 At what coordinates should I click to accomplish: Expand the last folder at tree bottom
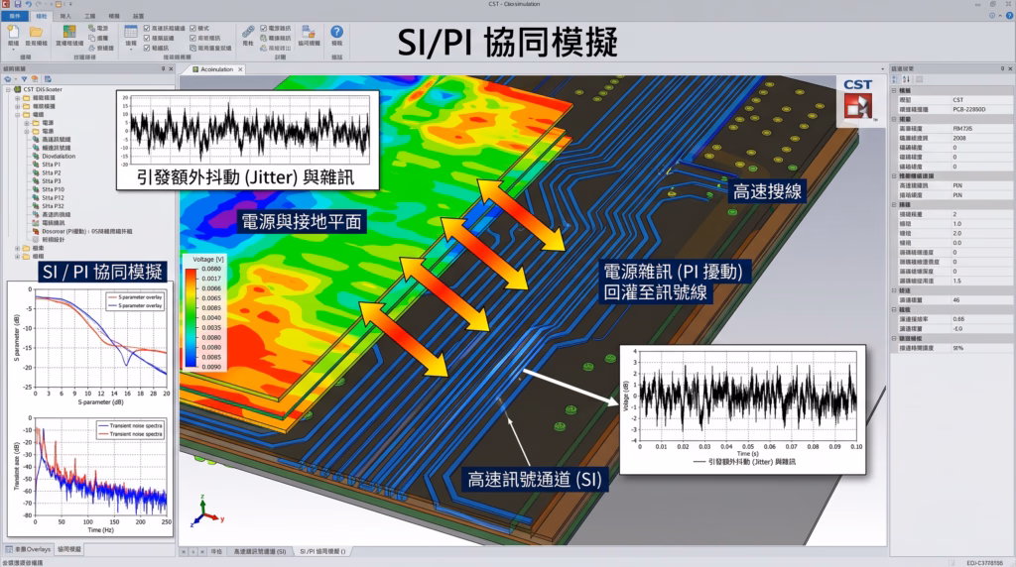coord(18,257)
